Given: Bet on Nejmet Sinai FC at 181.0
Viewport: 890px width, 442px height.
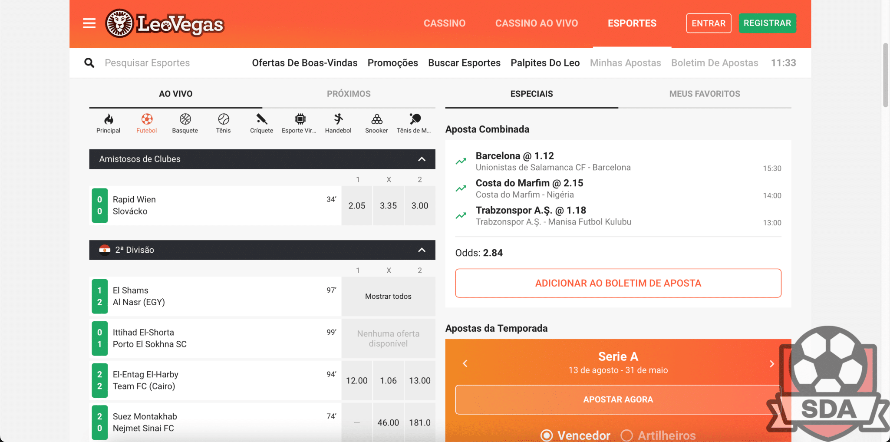Looking at the screenshot, I should tap(420, 422).
